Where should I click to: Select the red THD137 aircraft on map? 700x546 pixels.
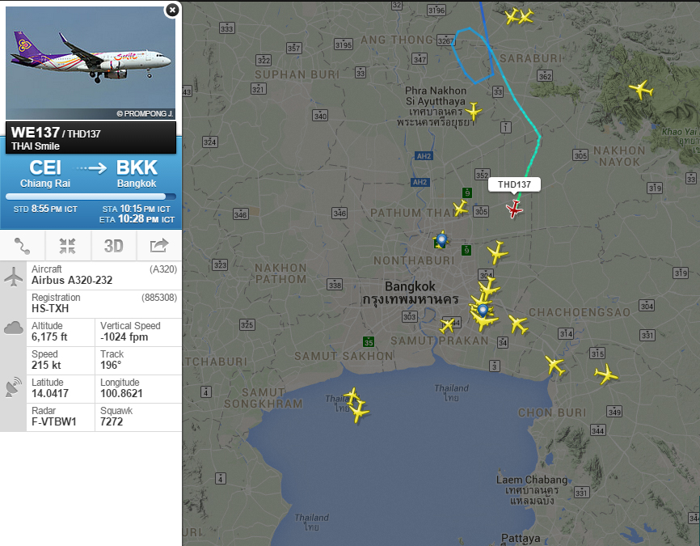(x=514, y=209)
